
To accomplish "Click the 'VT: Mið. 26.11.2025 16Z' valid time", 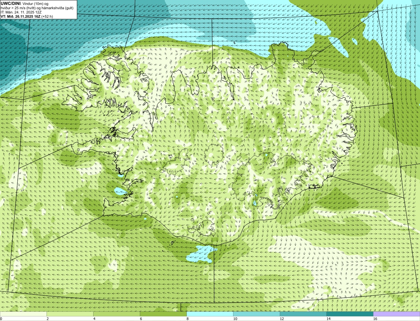I will click(20, 16).
